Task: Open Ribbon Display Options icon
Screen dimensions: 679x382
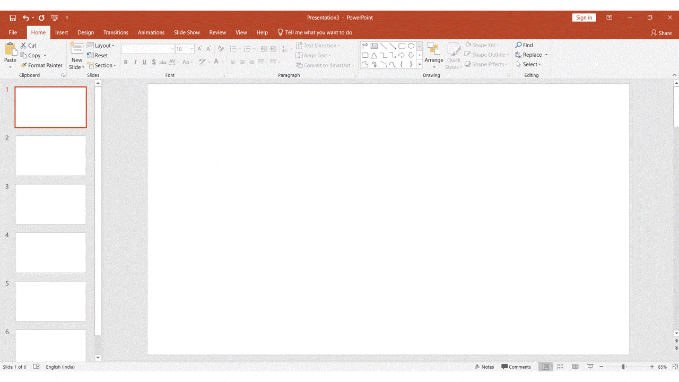Action: click(610, 18)
